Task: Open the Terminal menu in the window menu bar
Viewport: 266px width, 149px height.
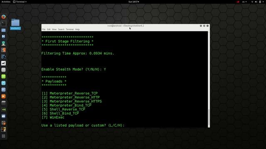Action: tap(70, 29)
